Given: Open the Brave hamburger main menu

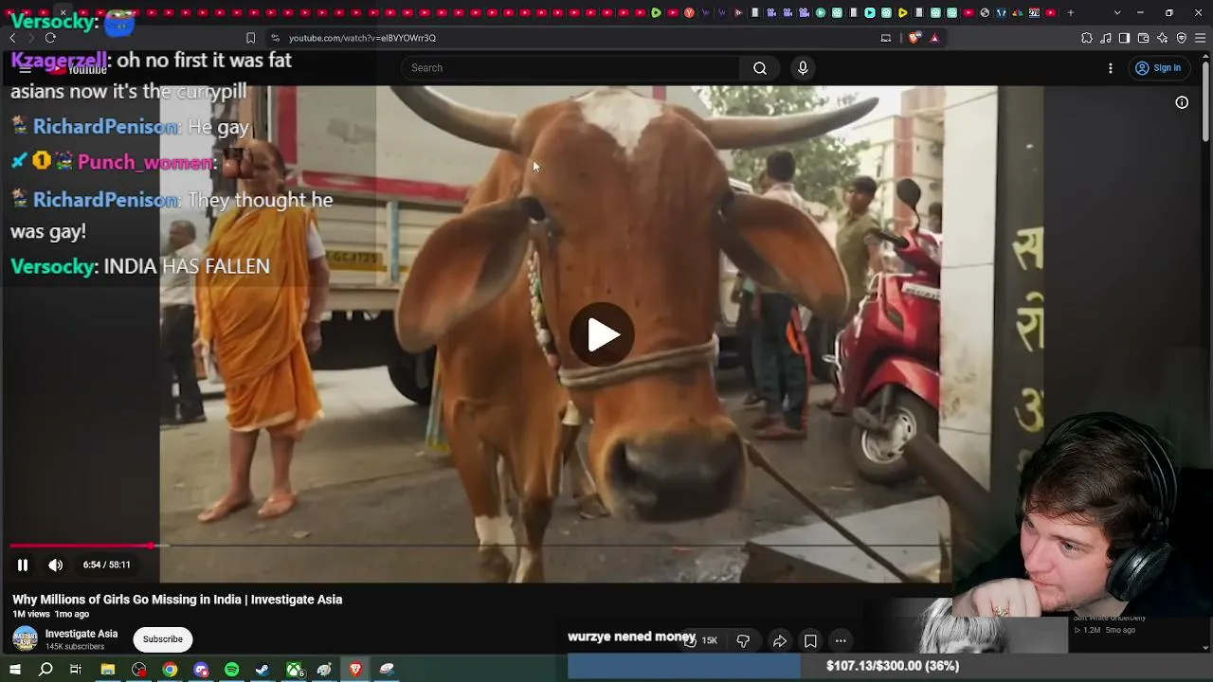Looking at the screenshot, I should tap(1201, 38).
